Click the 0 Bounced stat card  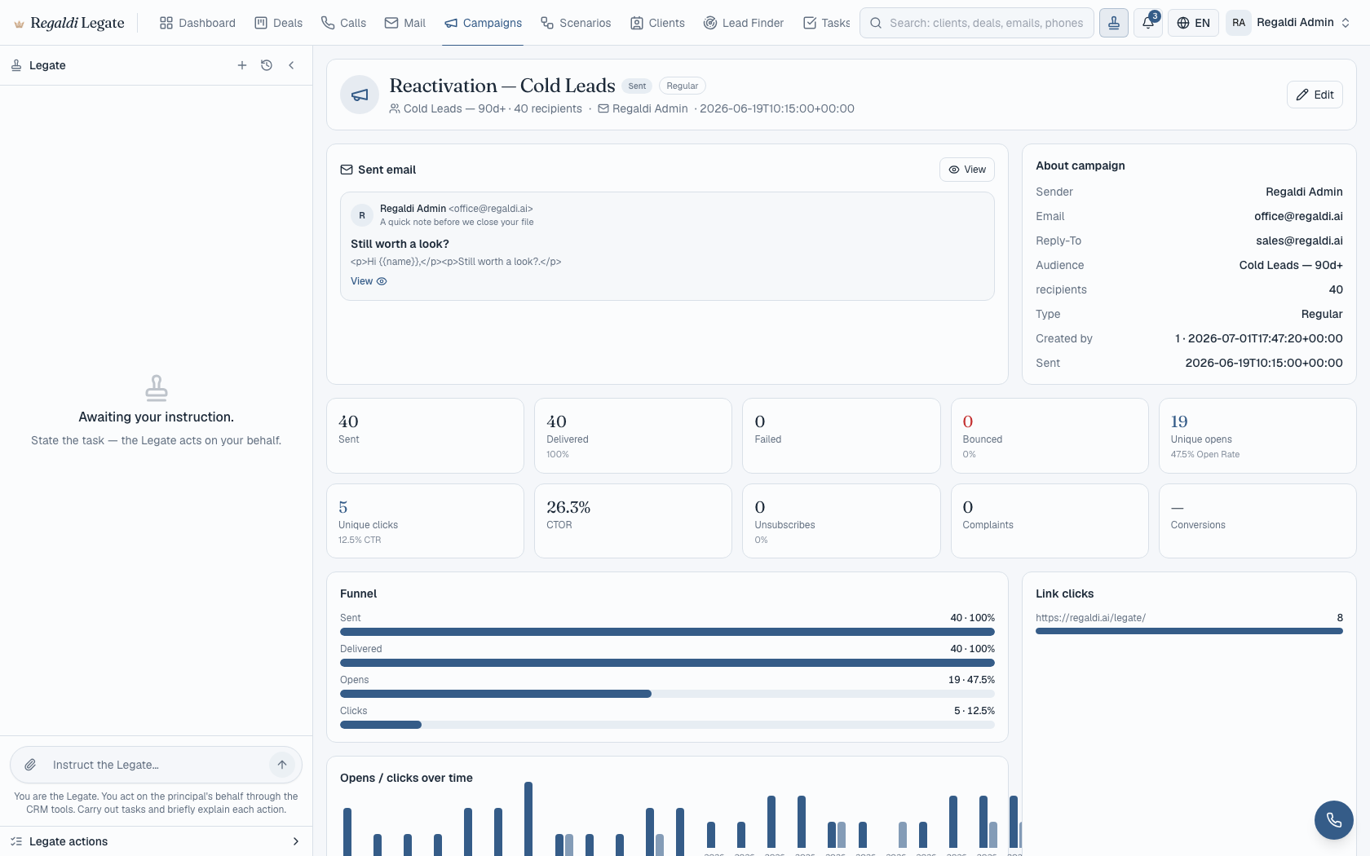(x=1050, y=435)
